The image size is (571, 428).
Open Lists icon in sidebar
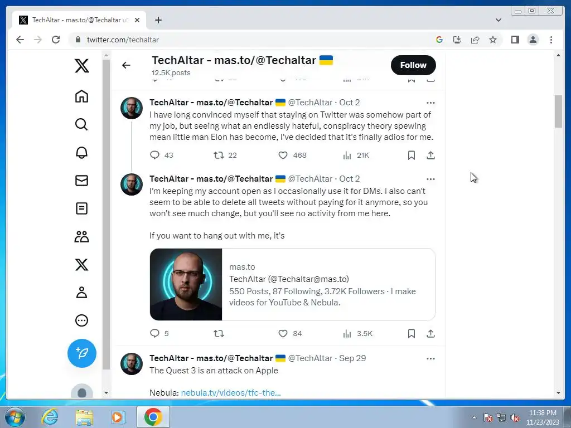tap(81, 208)
